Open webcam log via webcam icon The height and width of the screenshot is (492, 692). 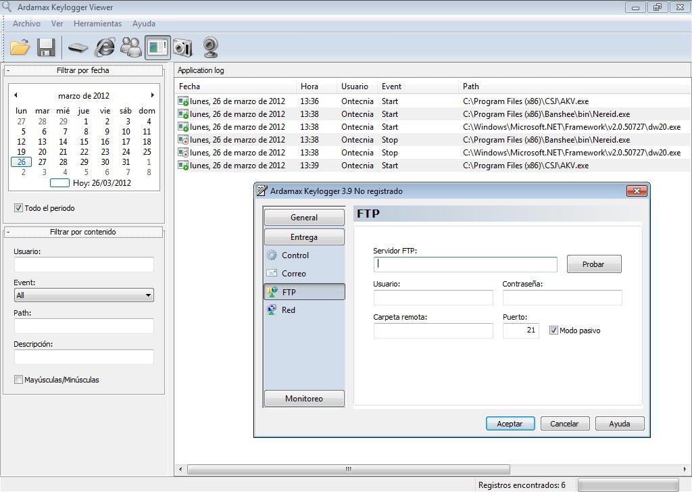211,47
